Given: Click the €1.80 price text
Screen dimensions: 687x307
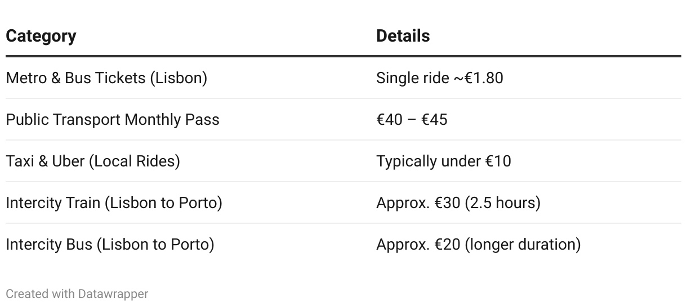Looking at the screenshot, I should coord(484,78).
